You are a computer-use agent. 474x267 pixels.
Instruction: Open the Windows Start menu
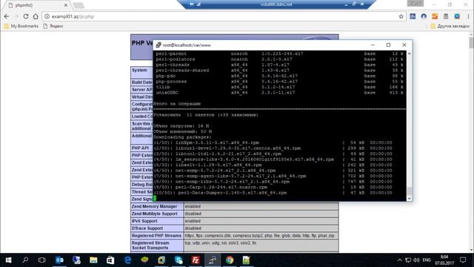[8, 260]
